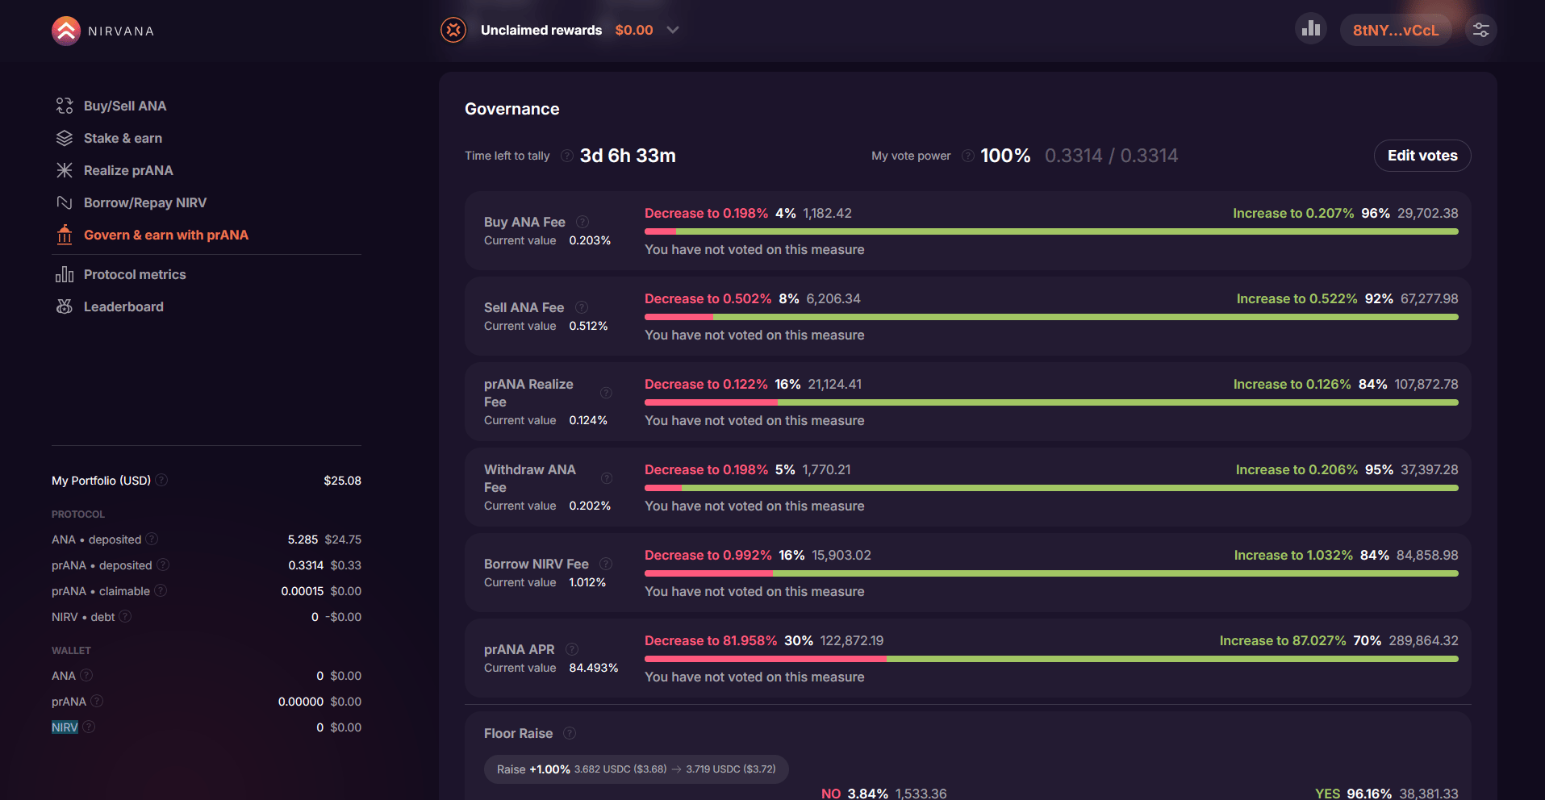Screen dimensions: 1545x800
Task: Show info for My Portfolio (USD)
Action: tap(161, 480)
